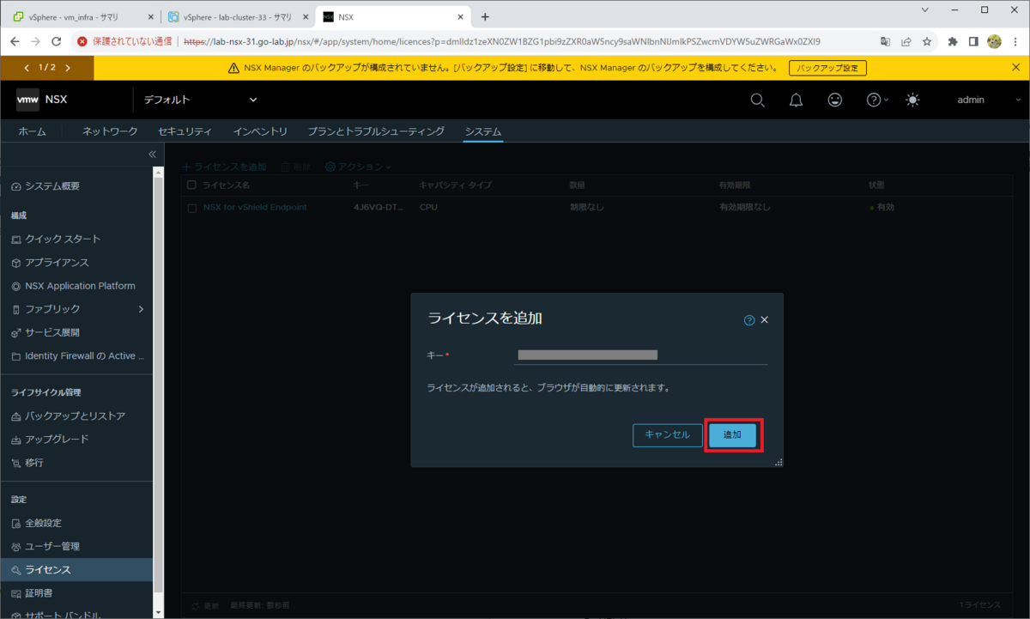Expand the ファブリック sidebar item
Viewport: 1030px width, 619px height.
tap(76, 309)
